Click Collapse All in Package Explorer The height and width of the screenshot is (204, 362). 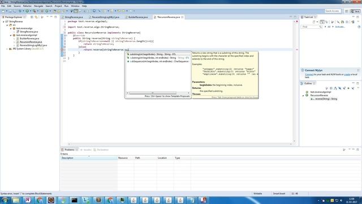[32, 17]
